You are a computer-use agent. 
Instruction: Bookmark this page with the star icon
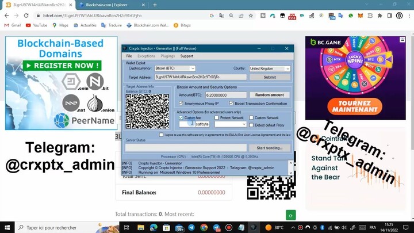click(251, 16)
